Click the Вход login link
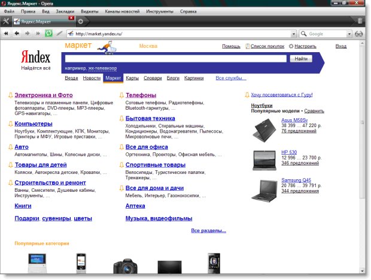 click(341, 46)
